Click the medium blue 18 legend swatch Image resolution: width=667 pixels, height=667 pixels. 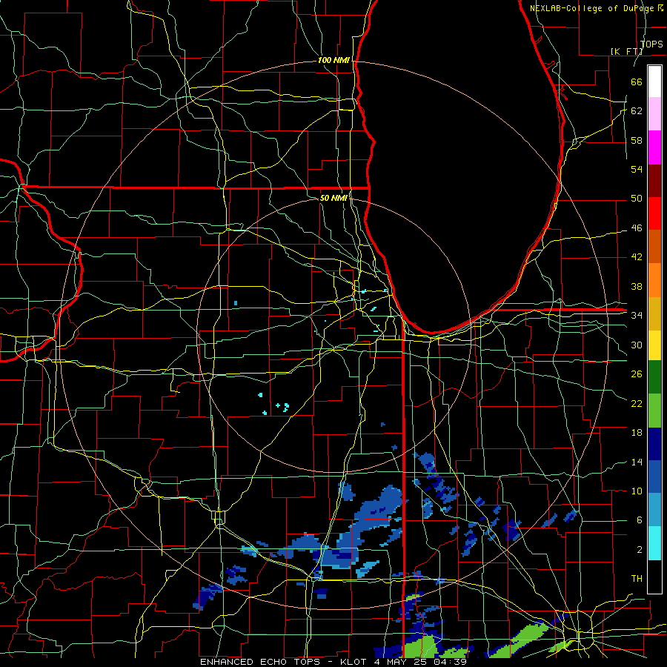click(654, 476)
